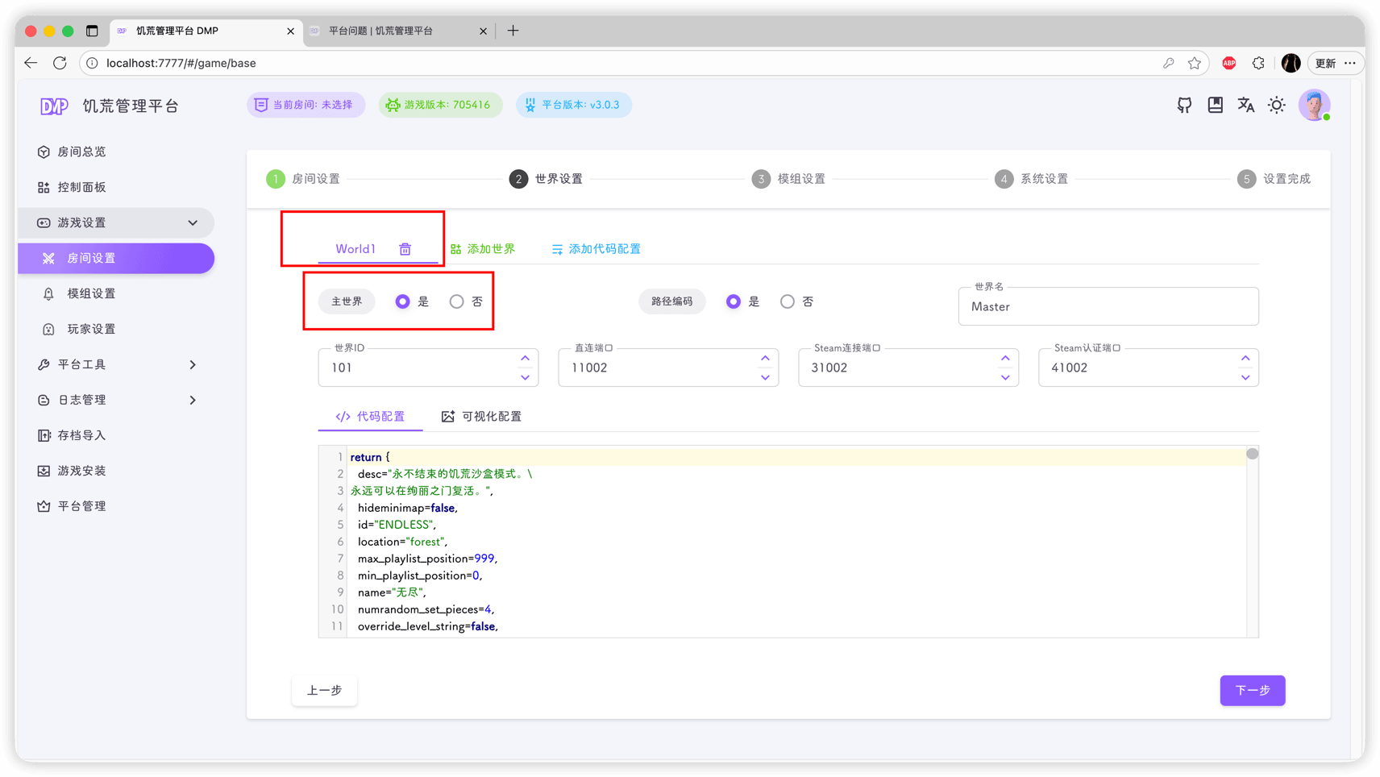Click 添加世界 to add a world
This screenshot has height=777, width=1380.
point(483,249)
